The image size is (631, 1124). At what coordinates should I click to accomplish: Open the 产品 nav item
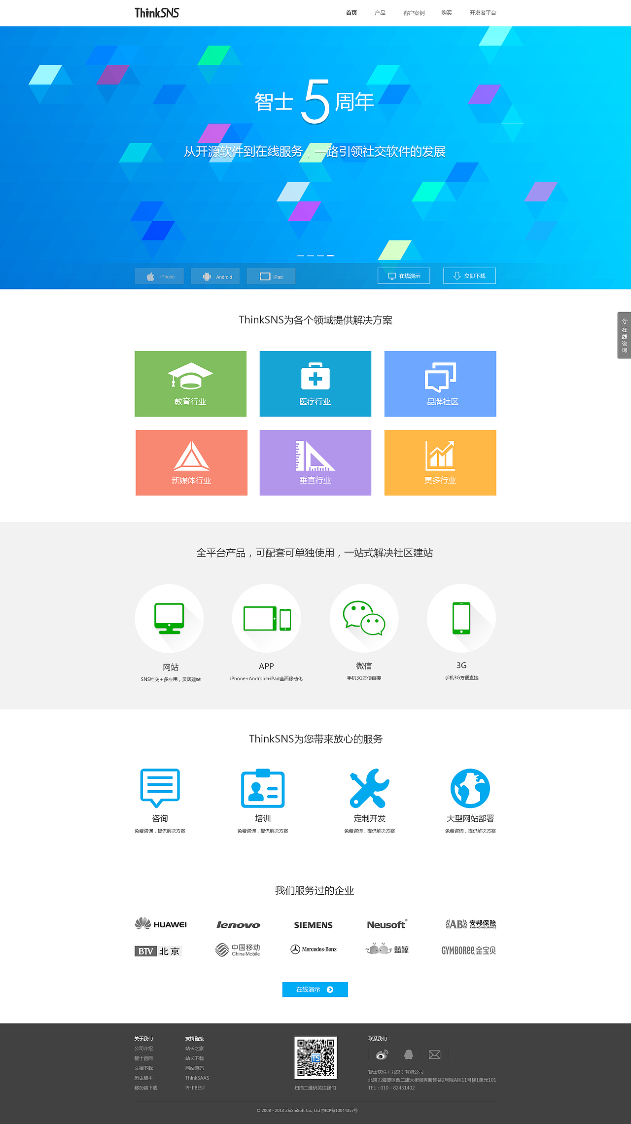tap(380, 13)
